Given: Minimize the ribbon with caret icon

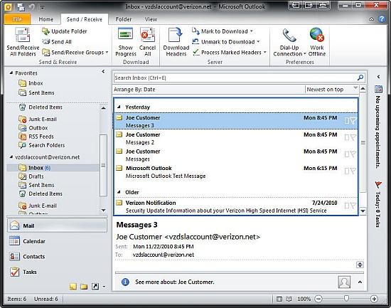Looking at the screenshot, I should point(372,19).
